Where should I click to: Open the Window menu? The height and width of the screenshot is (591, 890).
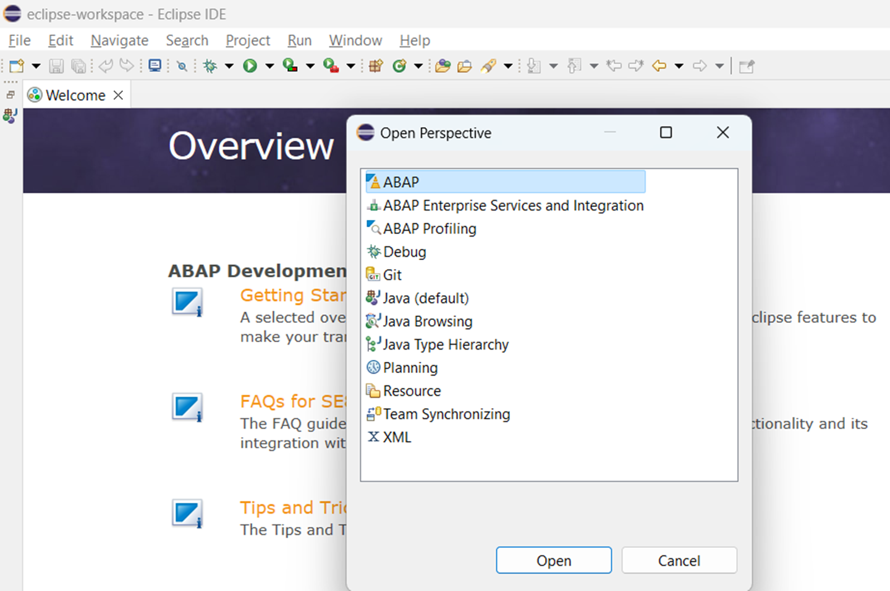click(355, 41)
